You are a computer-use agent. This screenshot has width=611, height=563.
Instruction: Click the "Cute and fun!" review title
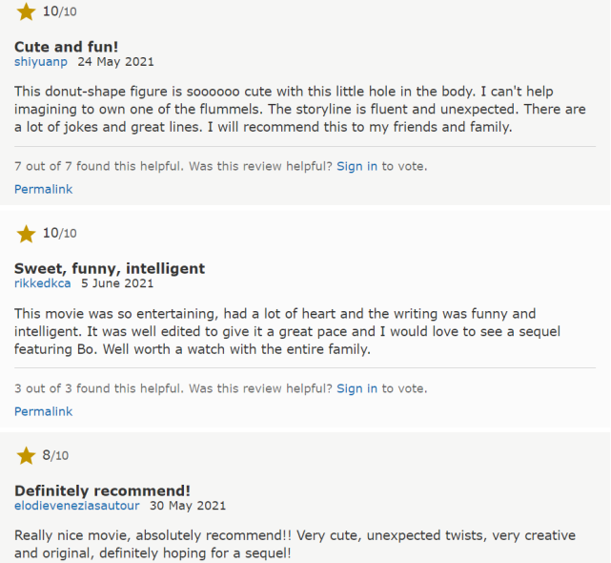click(67, 46)
